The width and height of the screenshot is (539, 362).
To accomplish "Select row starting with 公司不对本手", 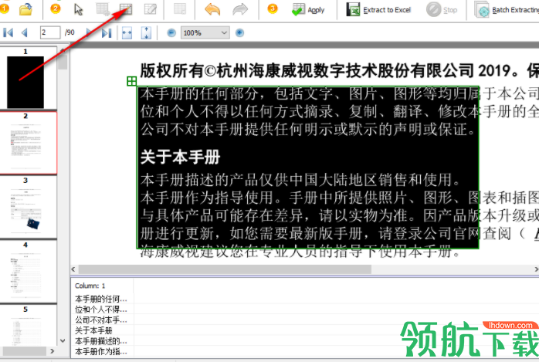I will (x=101, y=320).
